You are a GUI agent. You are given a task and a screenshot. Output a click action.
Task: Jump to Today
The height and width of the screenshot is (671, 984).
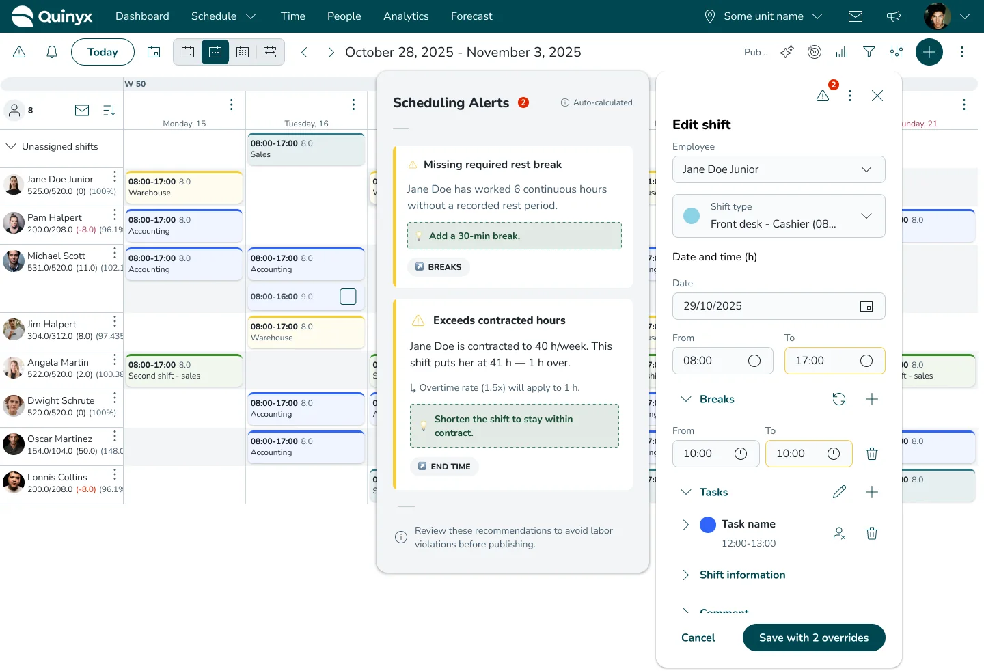[x=102, y=52]
